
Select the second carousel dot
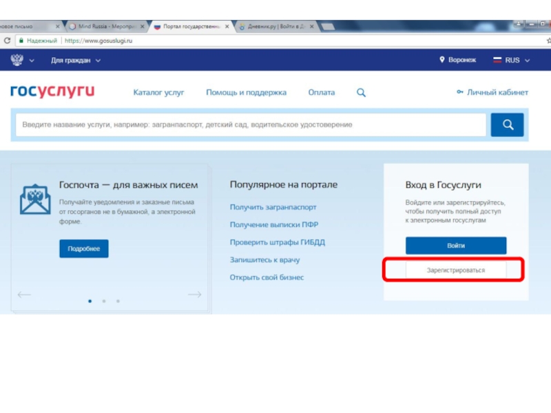[104, 301]
